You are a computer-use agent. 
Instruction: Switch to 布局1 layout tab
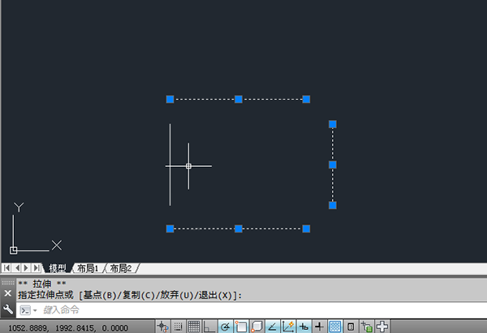point(88,268)
